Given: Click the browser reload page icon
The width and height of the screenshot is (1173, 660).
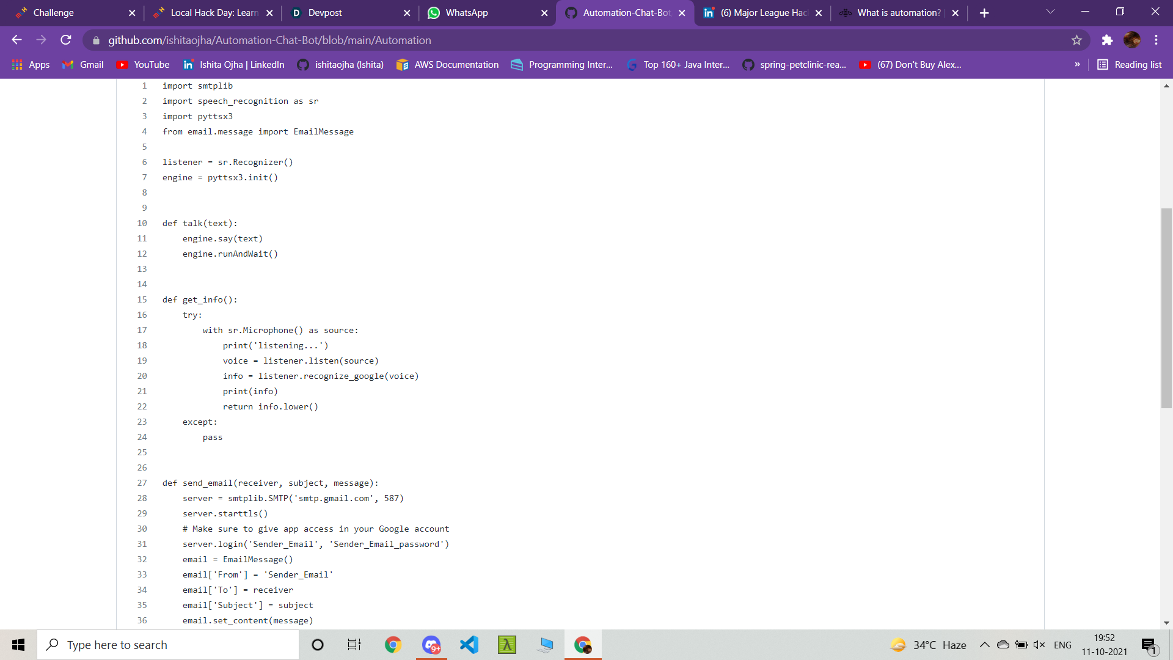Looking at the screenshot, I should point(66,40).
